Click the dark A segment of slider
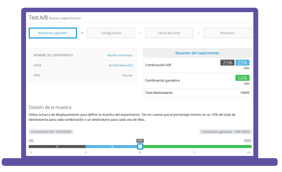This screenshot has width=282, height=172. (57, 147)
